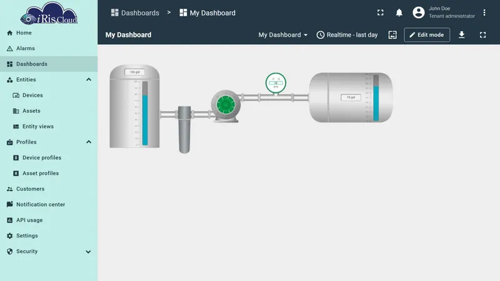Click the green pump widget
This screenshot has width=500, height=281.
pos(226,106)
